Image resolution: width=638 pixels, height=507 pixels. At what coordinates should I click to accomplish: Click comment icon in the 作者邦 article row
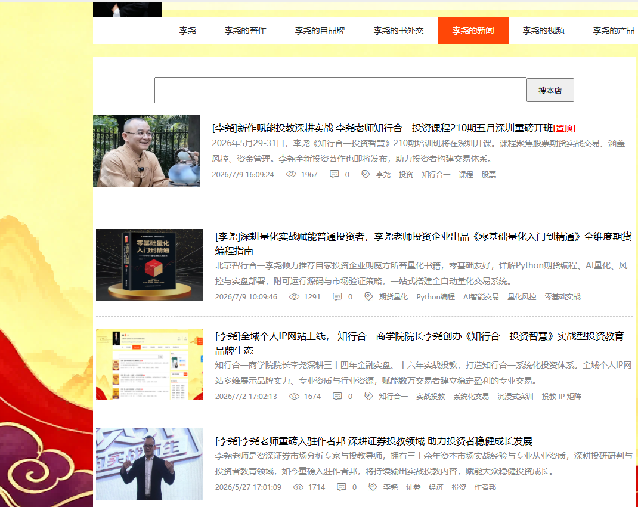(x=342, y=487)
